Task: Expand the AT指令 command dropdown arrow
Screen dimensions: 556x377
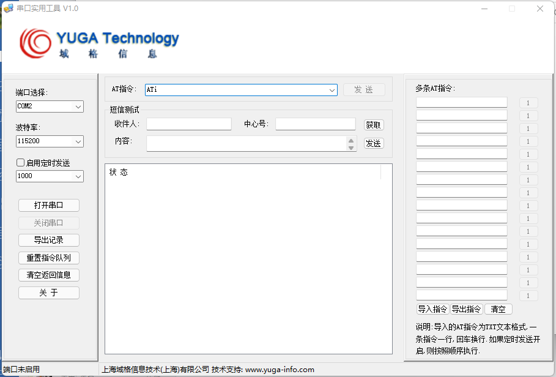Action: pos(332,90)
